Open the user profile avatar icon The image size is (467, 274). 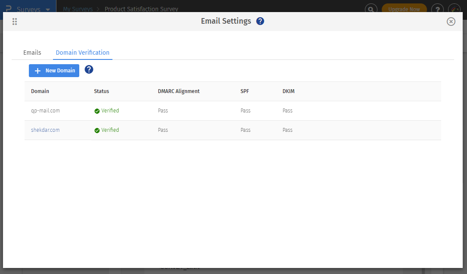tap(454, 9)
